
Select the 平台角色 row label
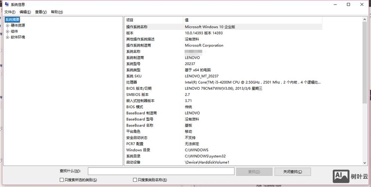click(x=133, y=131)
